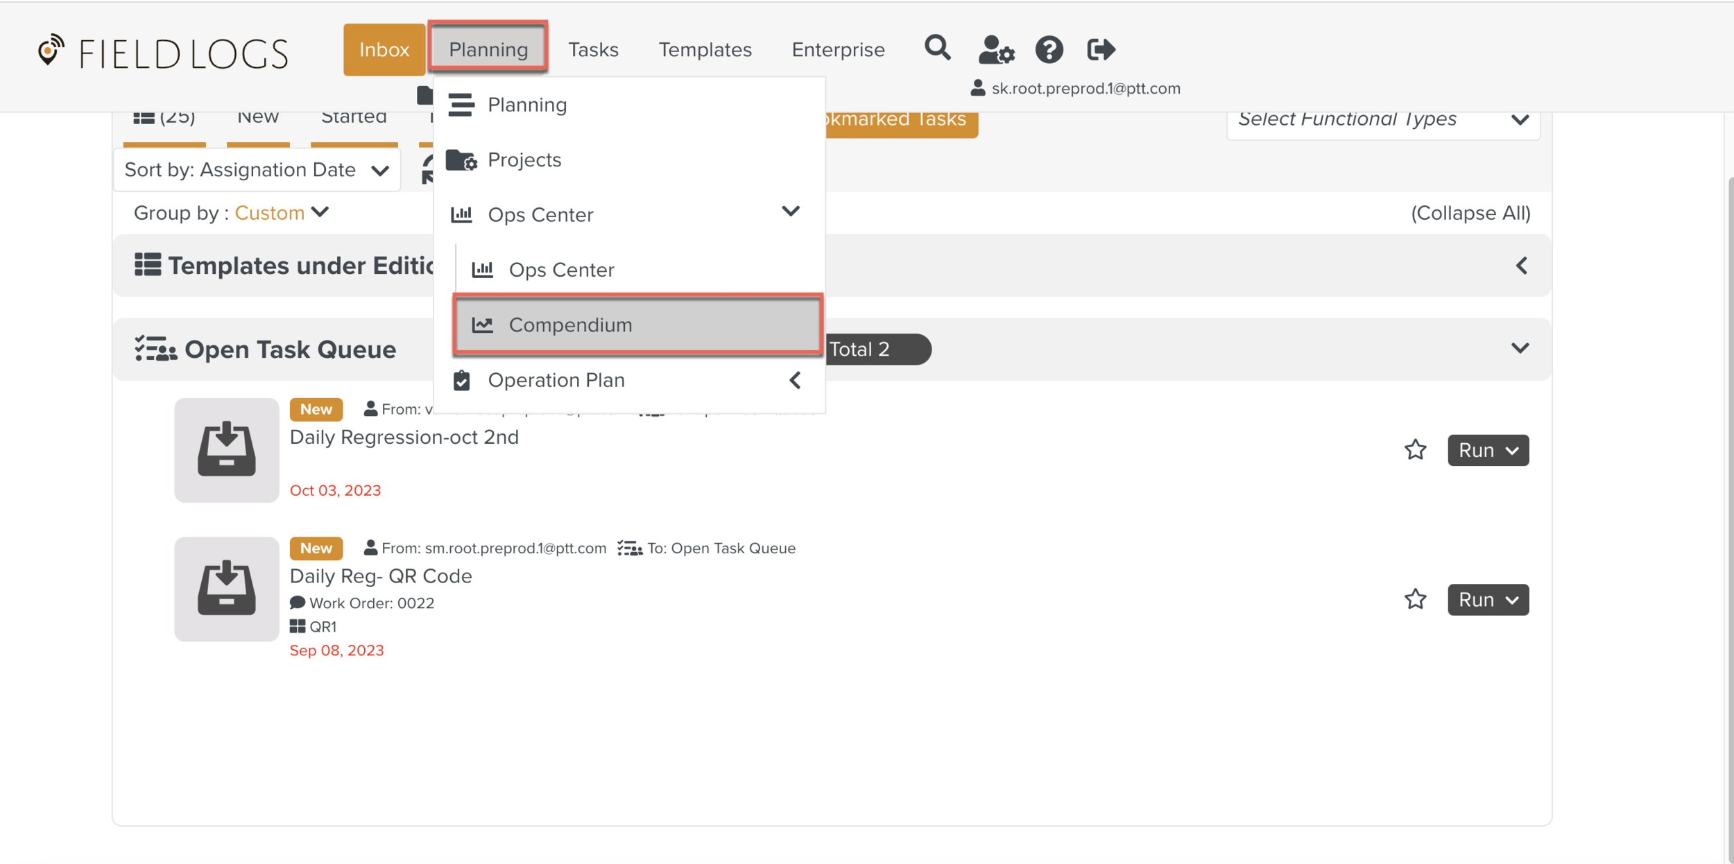Viewport: 1734px width, 864px height.
Task: Bookmark Daily Regression-oct 2nd with star
Action: tap(1415, 450)
